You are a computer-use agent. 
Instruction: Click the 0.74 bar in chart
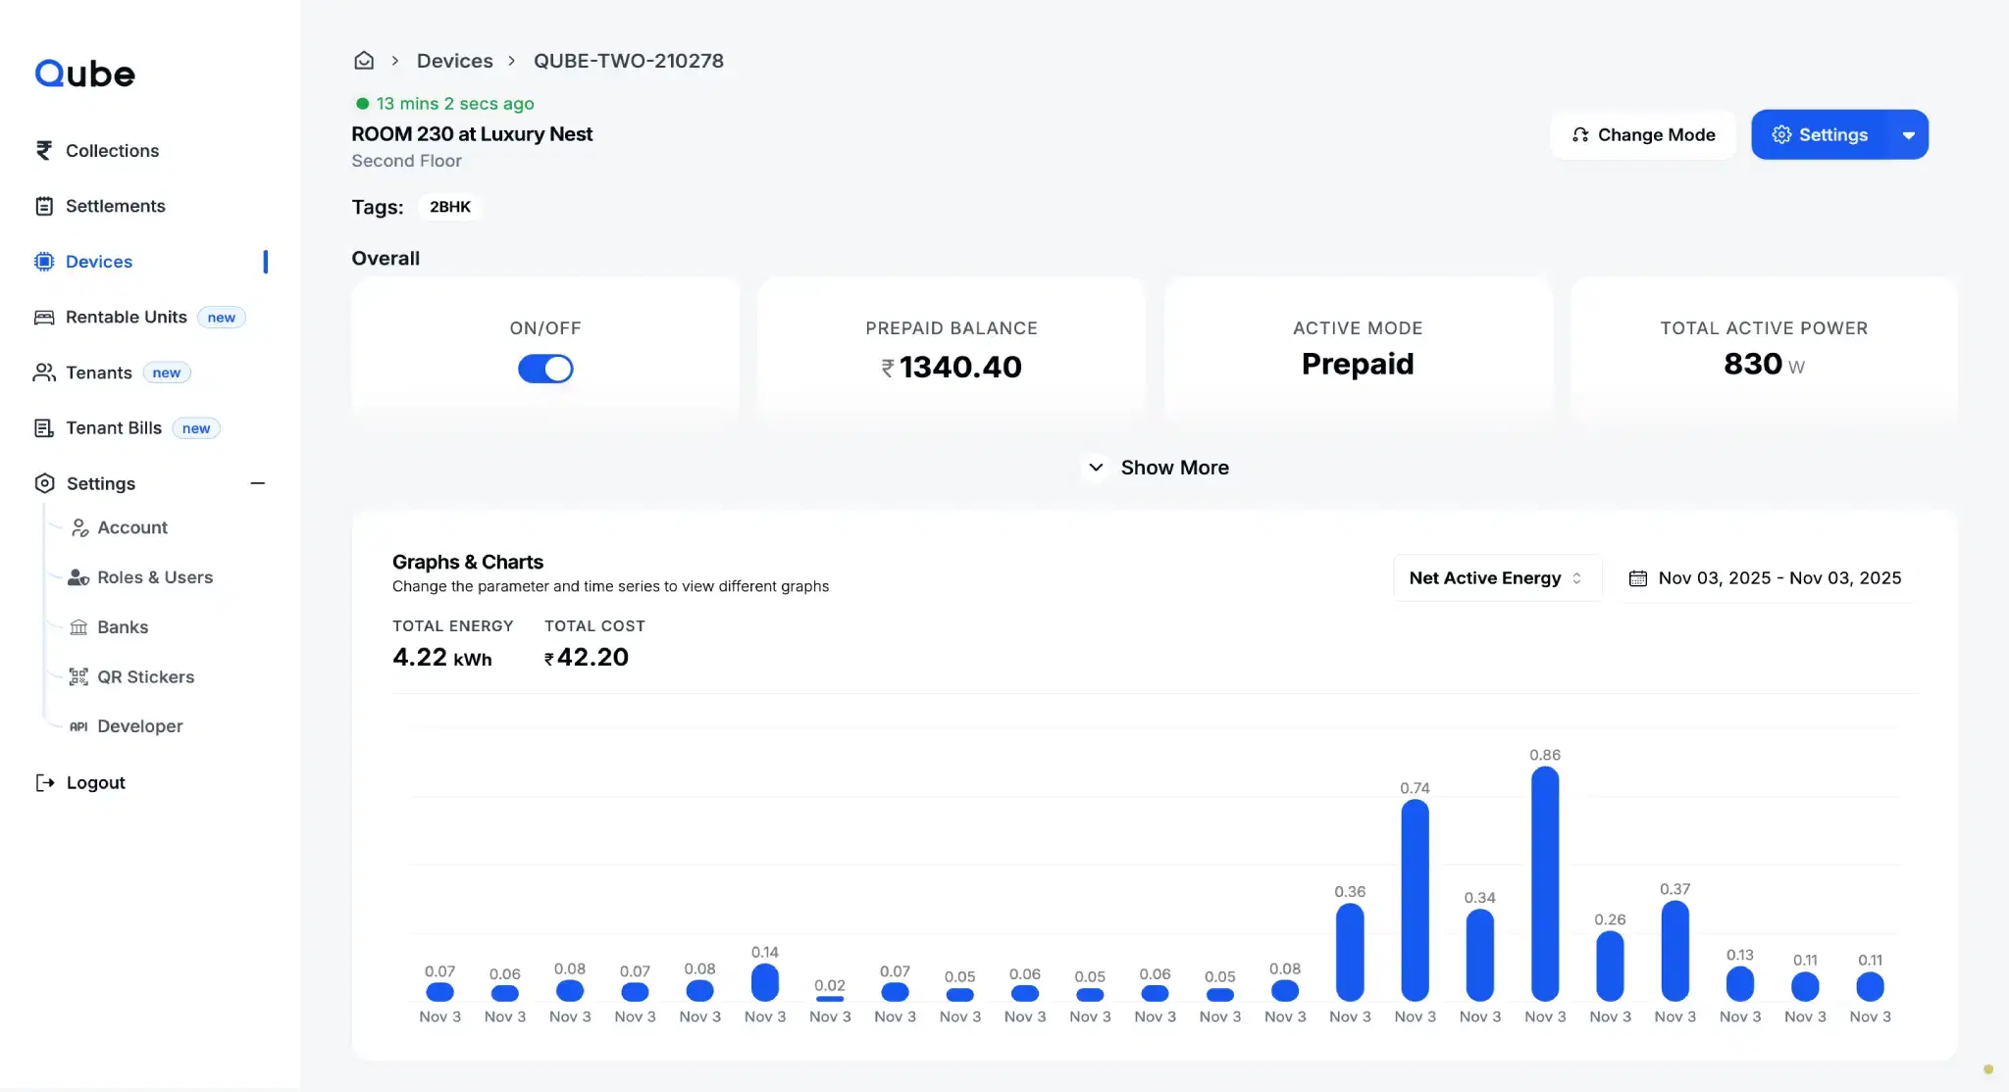tap(1415, 900)
